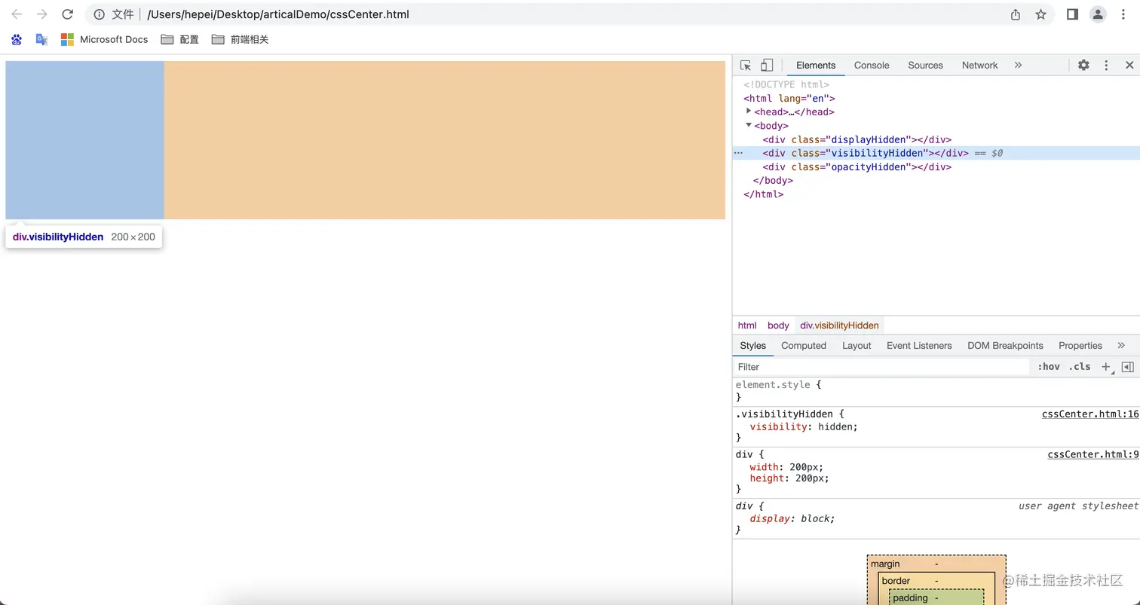The image size is (1140, 605).
Task: Open the Event Listeners pane tab
Action: (x=919, y=346)
